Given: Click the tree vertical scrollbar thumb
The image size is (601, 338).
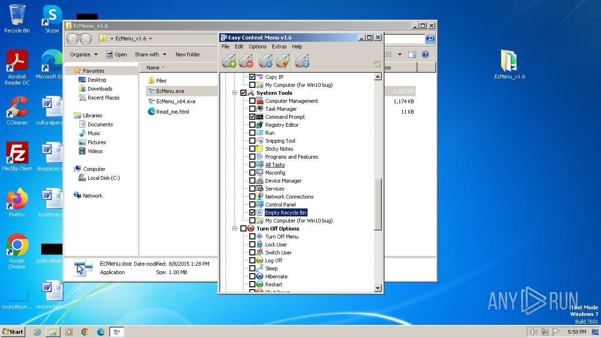Looking at the screenshot, I should (x=378, y=204).
